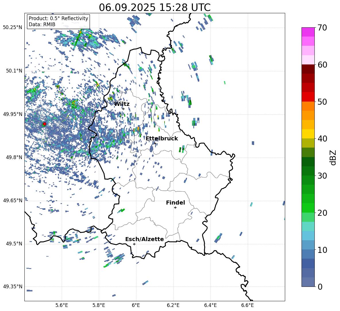
Task: Click the Findel station label
Action: click(x=175, y=203)
